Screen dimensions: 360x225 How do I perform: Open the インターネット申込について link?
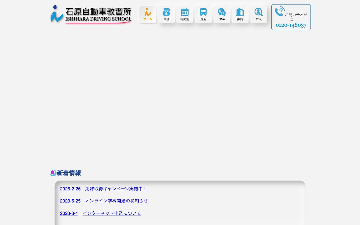(x=112, y=213)
